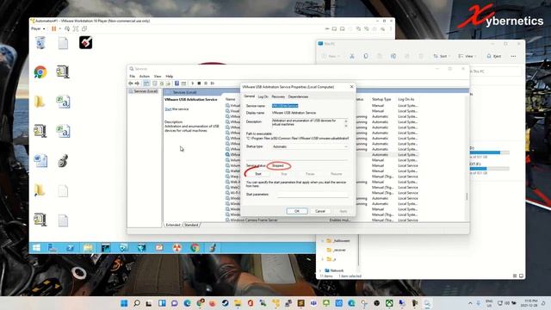This screenshot has height=310, width=551.
Task: Open the View dropdown in This PC window
Action: click(x=467, y=56)
